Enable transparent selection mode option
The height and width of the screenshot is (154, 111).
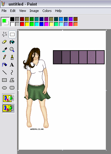9,109
